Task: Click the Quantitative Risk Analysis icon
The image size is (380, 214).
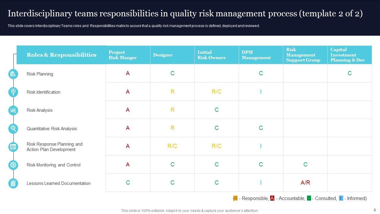Action: point(13,128)
